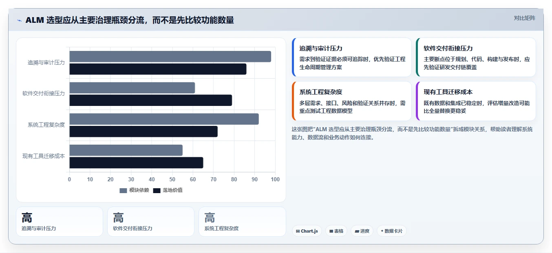Click the y-axis label 系统工程复杂度
Image resolution: width=552 pixels, height=253 pixels.
tap(46, 125)
